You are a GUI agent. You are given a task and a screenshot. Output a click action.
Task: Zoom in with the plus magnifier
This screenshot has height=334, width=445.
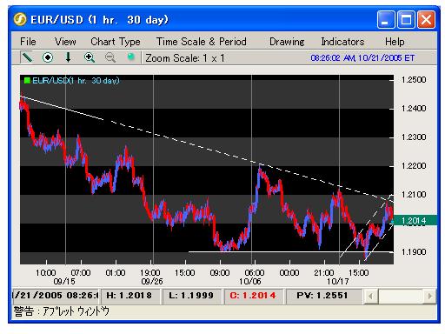[x=90, y=57]
